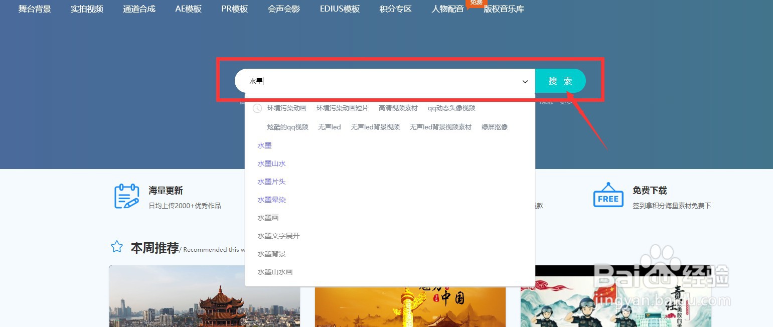Open the 舞台背景 menu item
The image size is (773, 327).
pos(34,9)
